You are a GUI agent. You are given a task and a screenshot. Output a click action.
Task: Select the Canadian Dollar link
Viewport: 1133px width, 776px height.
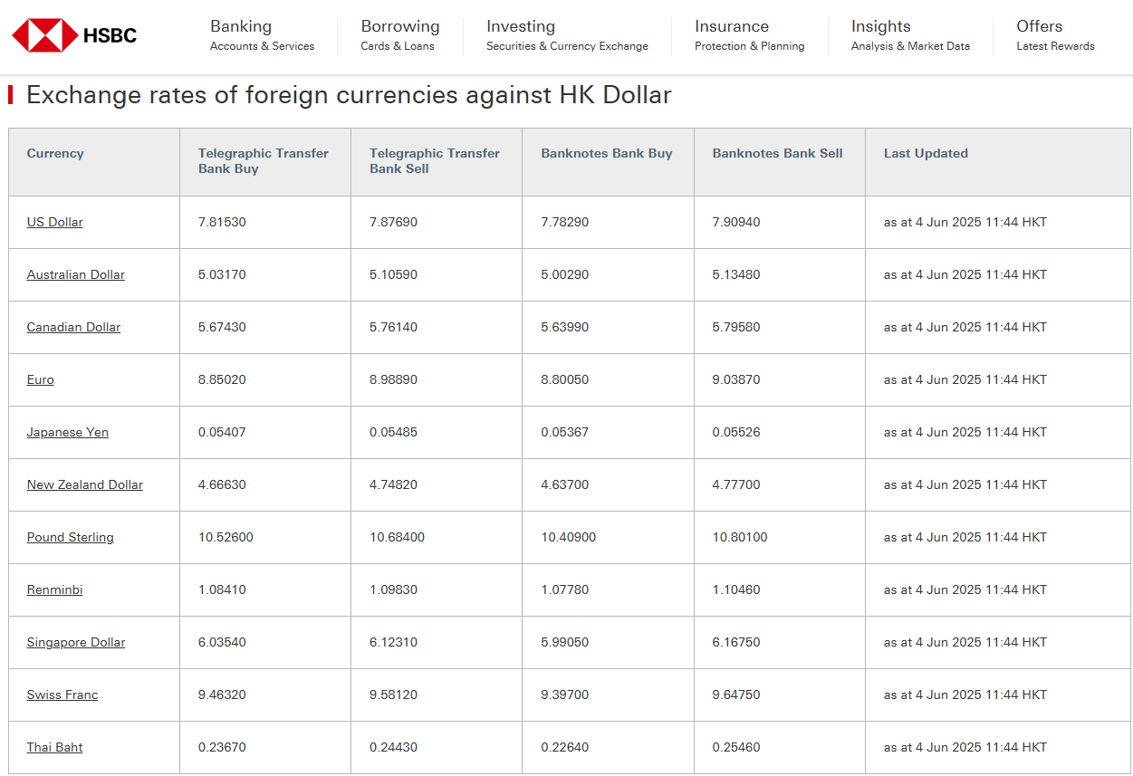(73, 327)
